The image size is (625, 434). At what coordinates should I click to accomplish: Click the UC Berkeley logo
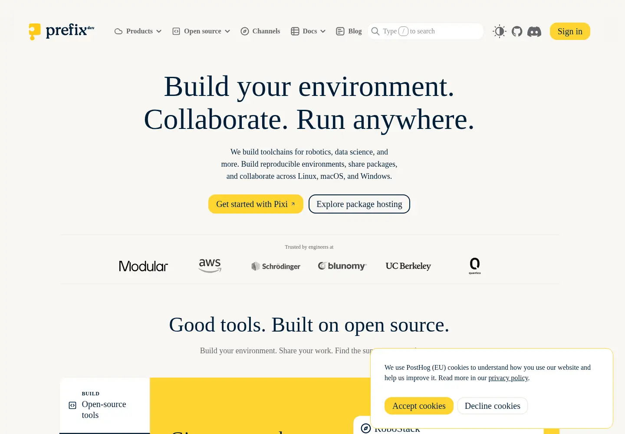(408, 266)
